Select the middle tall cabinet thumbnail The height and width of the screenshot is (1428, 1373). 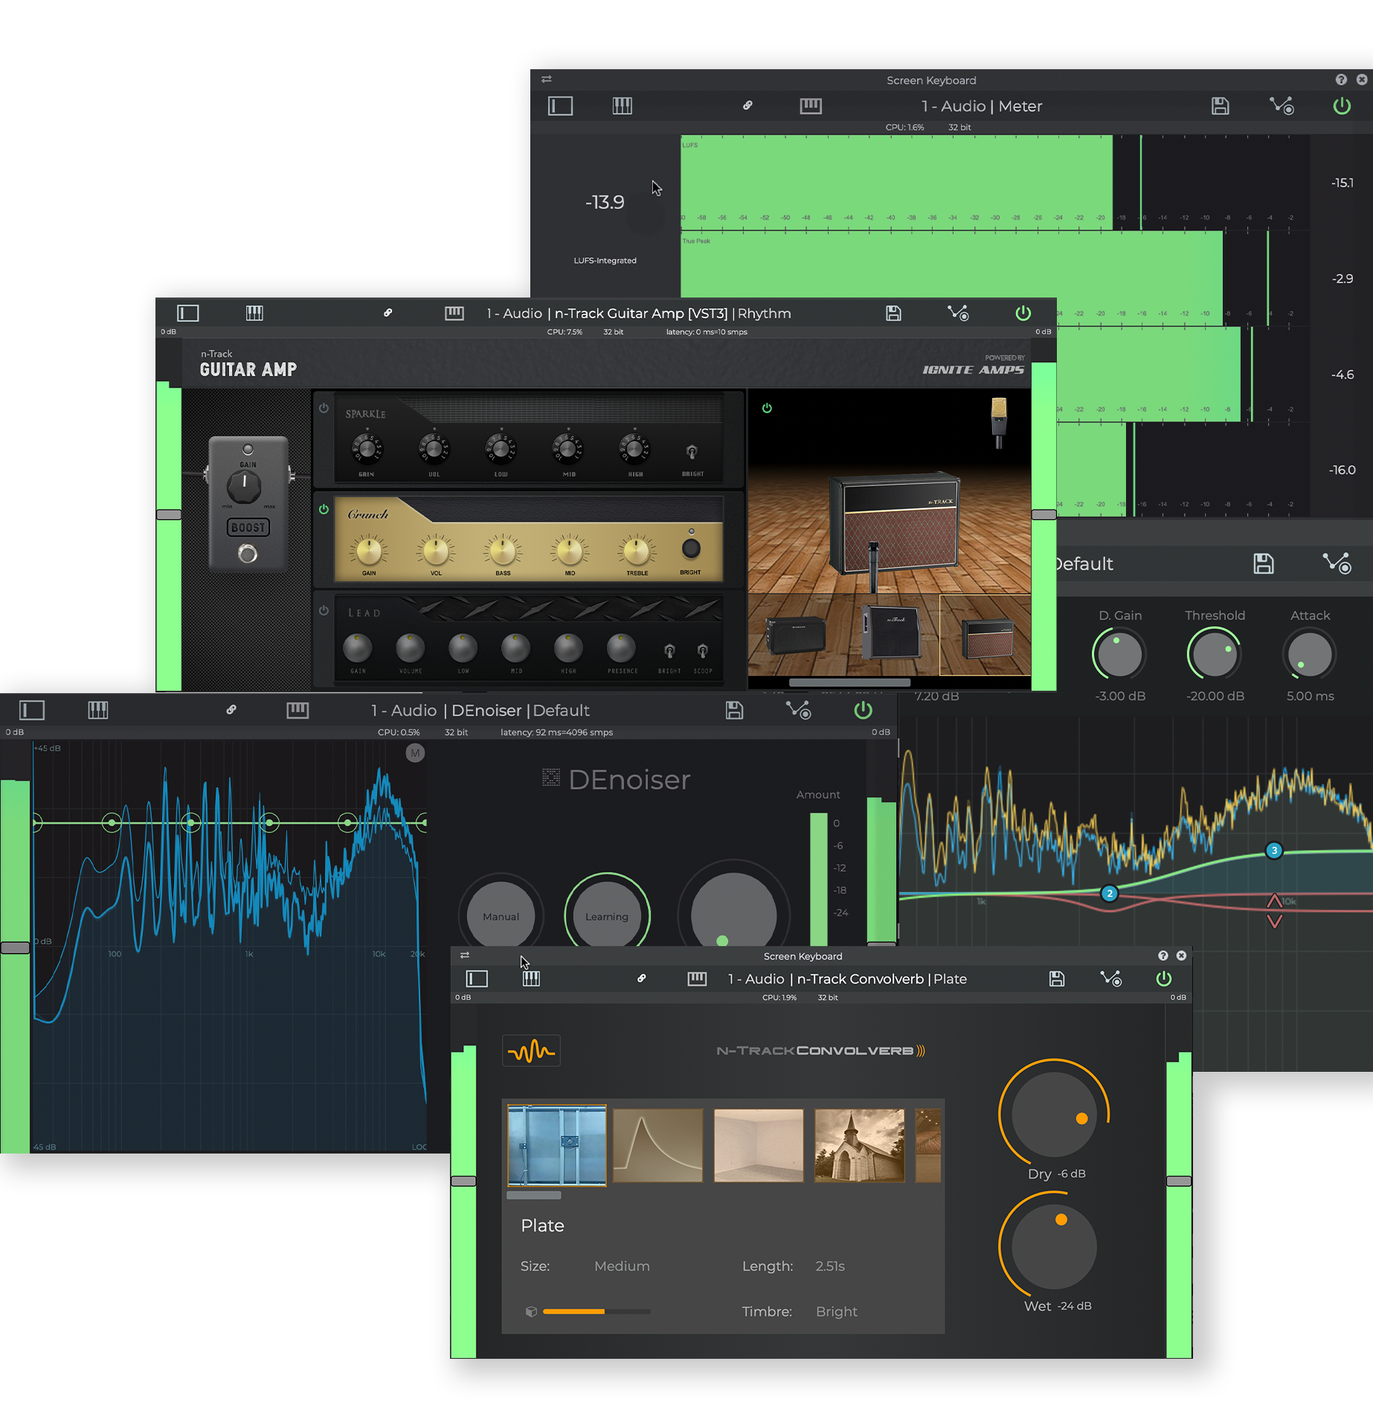coord(891,631)
